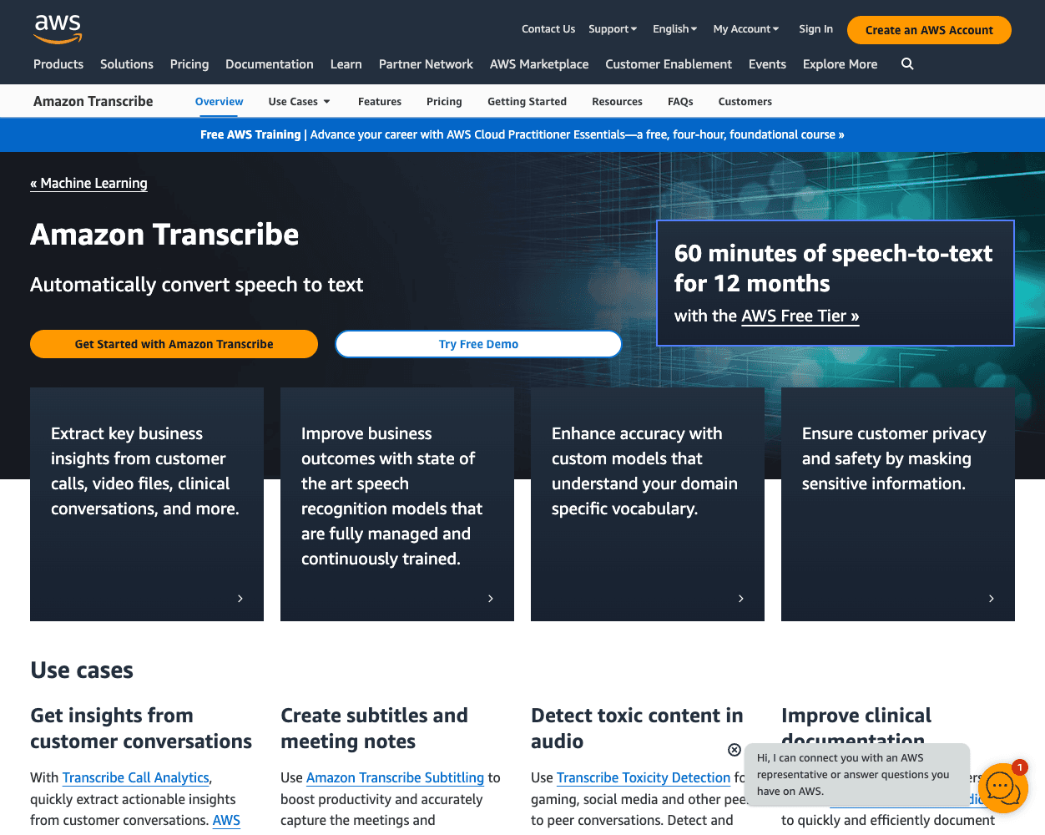Click Amazon Transcribe product title in subnav
This screenshot has height=835, width=1045.
coord(93,102)
